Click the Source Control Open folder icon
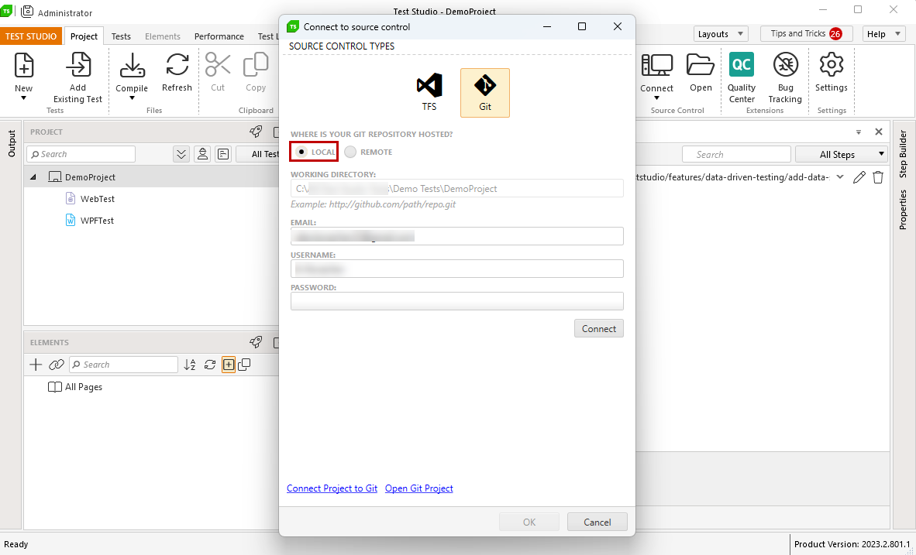The image size is (916, 555). coord(701,65)
